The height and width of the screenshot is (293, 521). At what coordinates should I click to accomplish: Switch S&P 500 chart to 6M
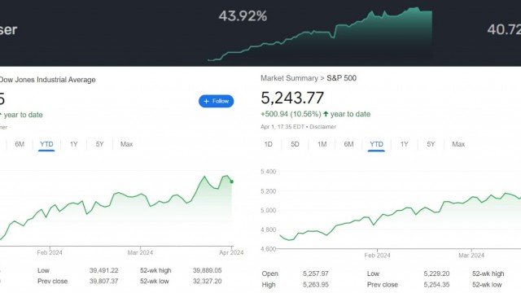tap(348, 144)
